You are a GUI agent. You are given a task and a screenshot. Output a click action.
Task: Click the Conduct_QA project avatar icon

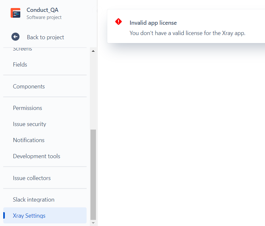pos(15,13)
